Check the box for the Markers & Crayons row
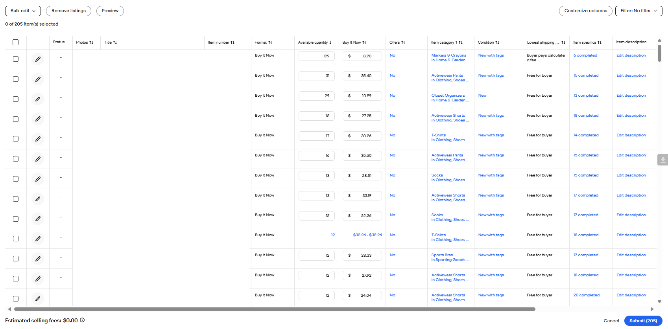The height and width of the screenshot is (329, 668). tap(16, 59)
